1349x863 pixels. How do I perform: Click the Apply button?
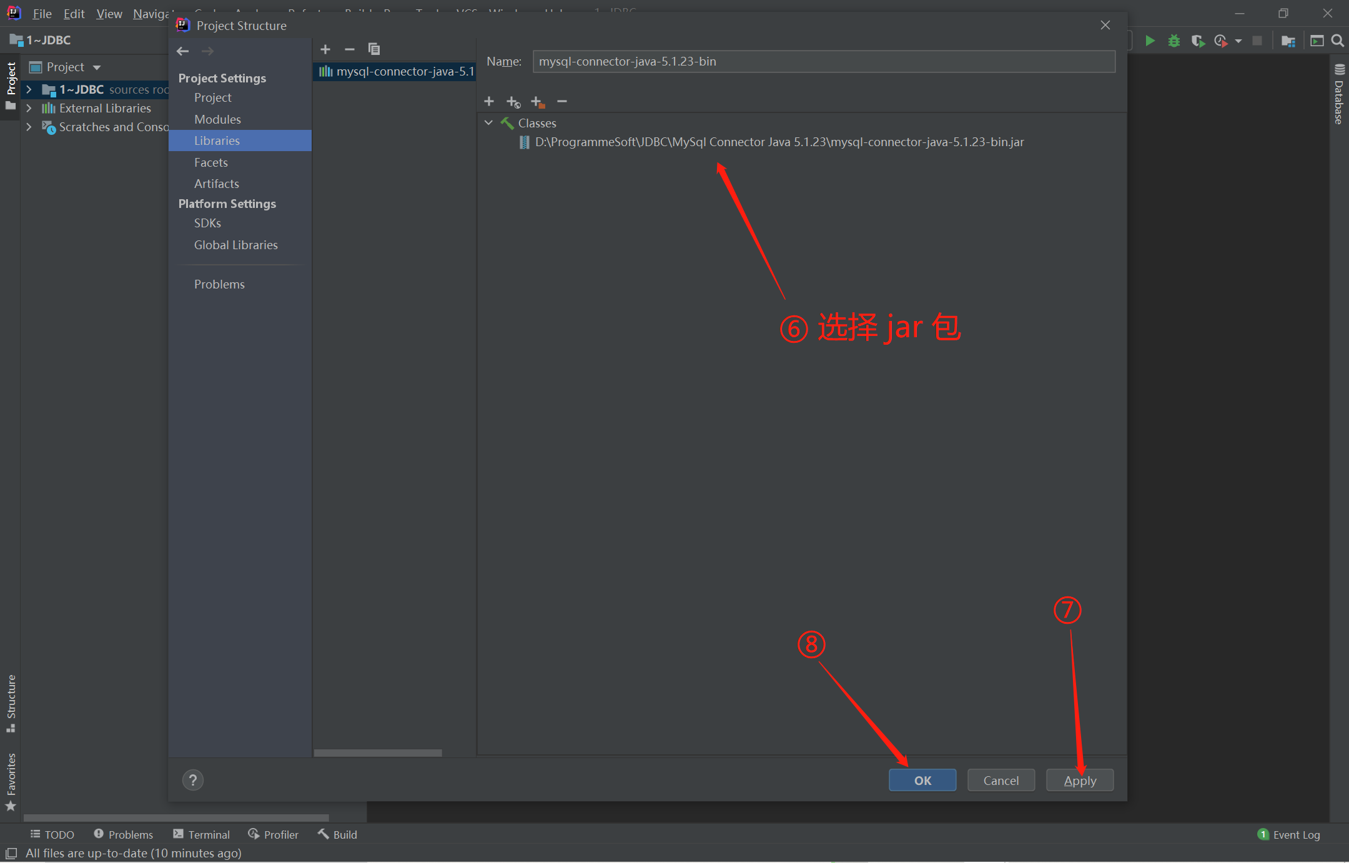(1079, 780)
